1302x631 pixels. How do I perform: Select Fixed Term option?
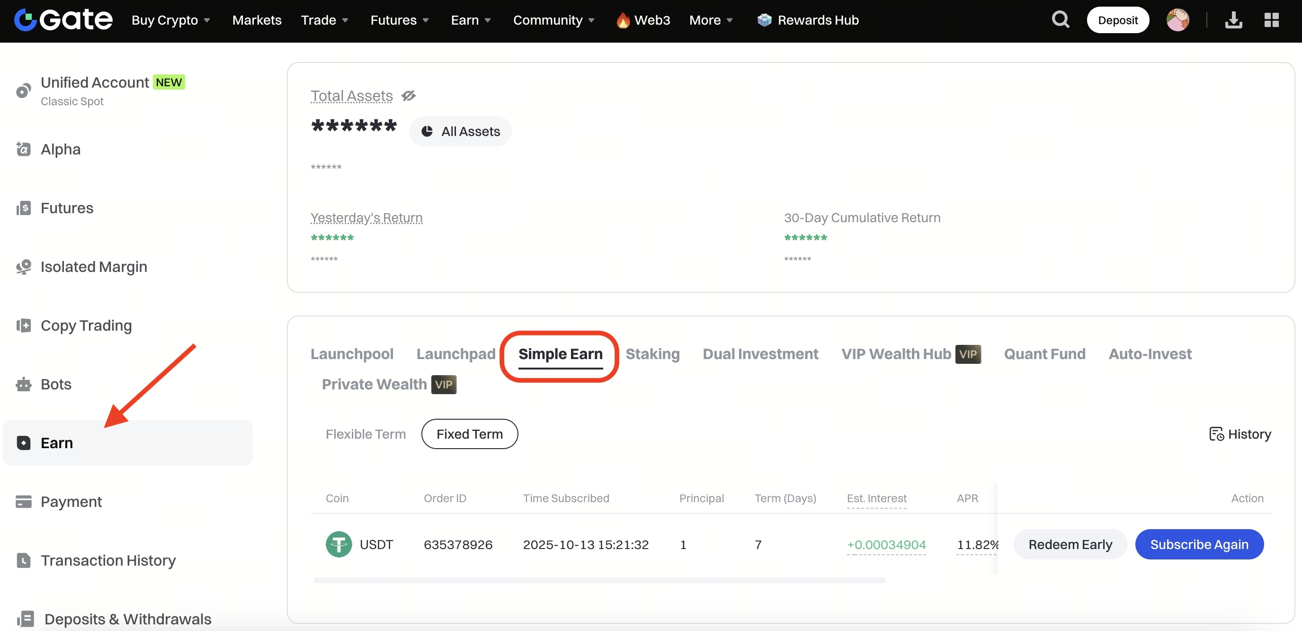469,434
